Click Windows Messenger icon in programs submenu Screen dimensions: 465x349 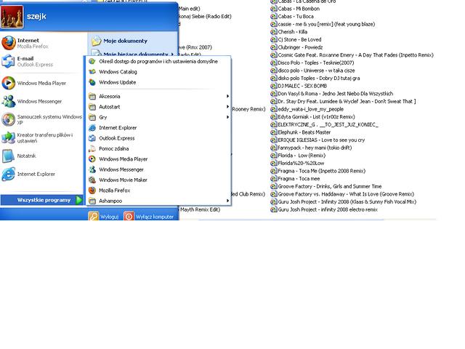92,169
